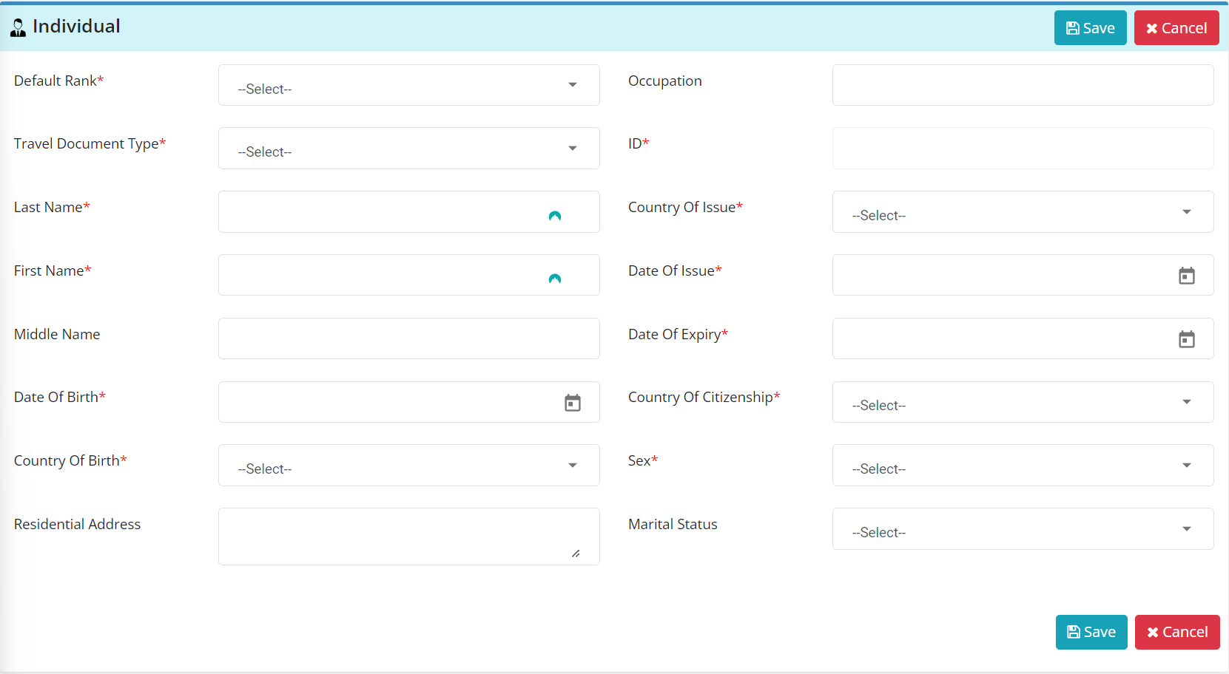Click the teal icon in Last Name field

point(554,216)
